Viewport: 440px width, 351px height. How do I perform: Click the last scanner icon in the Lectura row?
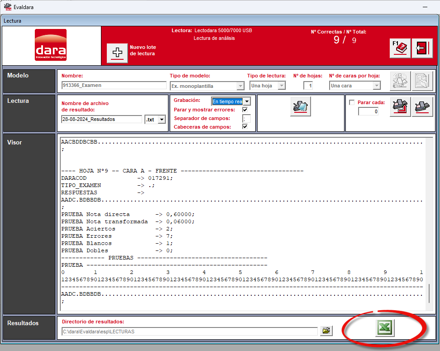(x=422, y=107)
